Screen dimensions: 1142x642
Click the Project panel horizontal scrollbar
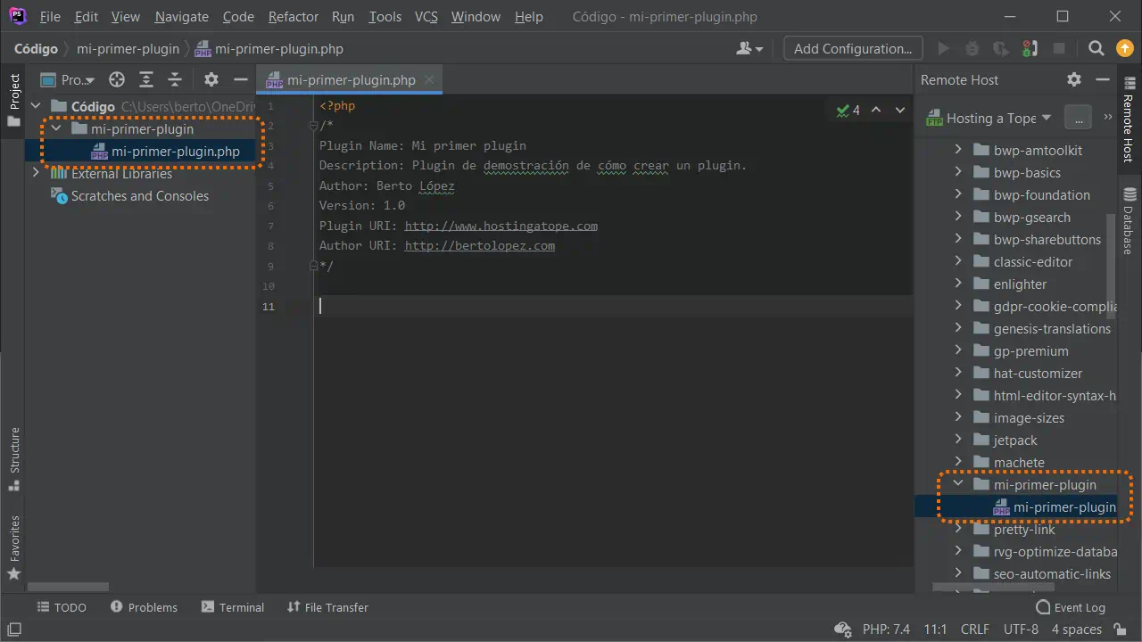(x=68, y=587)
